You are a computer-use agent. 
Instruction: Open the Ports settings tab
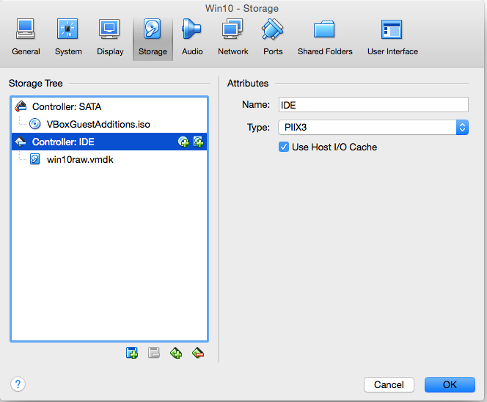pyautogui.click(x=273, y=38)
